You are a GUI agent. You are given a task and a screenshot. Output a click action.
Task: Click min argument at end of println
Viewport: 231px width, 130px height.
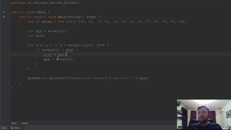[143, 78]
